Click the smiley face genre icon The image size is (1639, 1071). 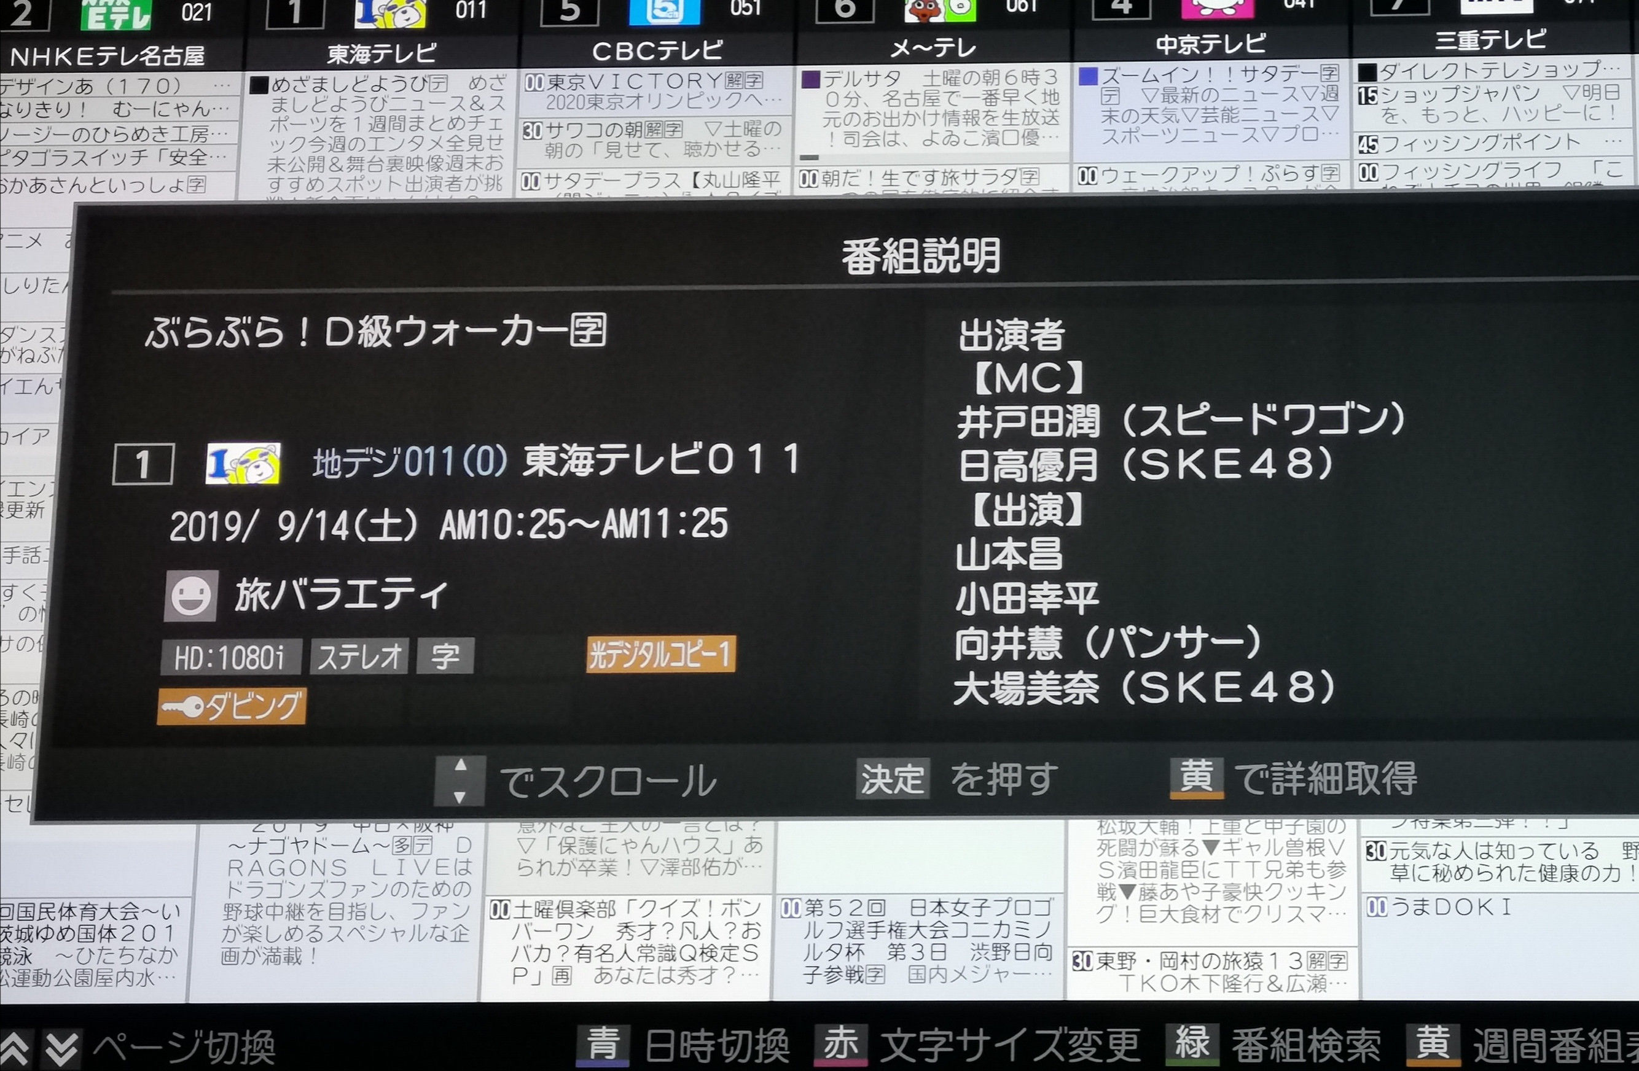point(191,596)
